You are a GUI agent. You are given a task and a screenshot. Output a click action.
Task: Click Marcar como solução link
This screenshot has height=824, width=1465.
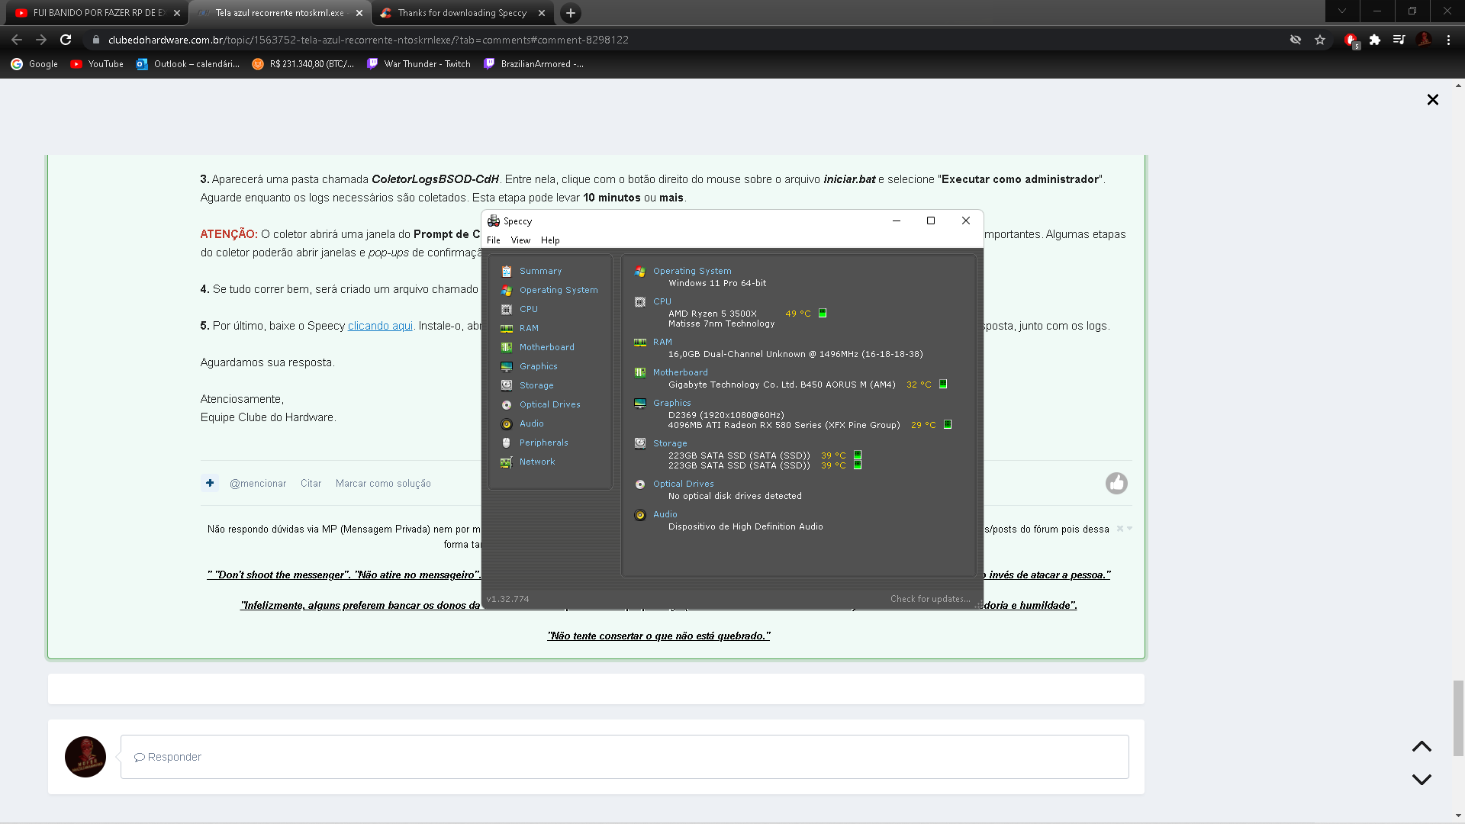click(383, 484)
